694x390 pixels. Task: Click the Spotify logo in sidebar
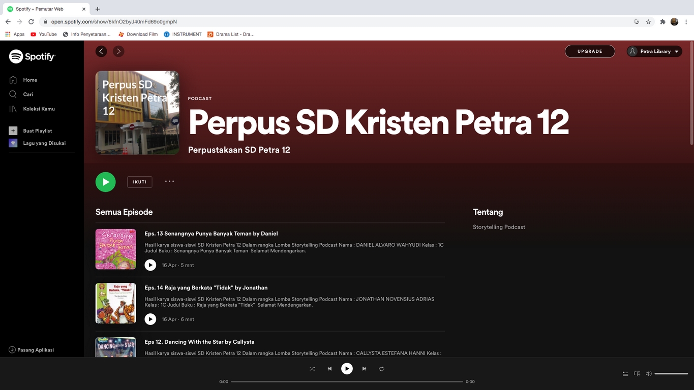coord(32,56)
